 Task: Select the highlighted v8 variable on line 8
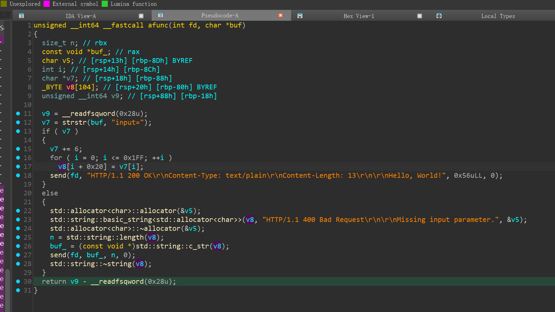tap(70, 87)
